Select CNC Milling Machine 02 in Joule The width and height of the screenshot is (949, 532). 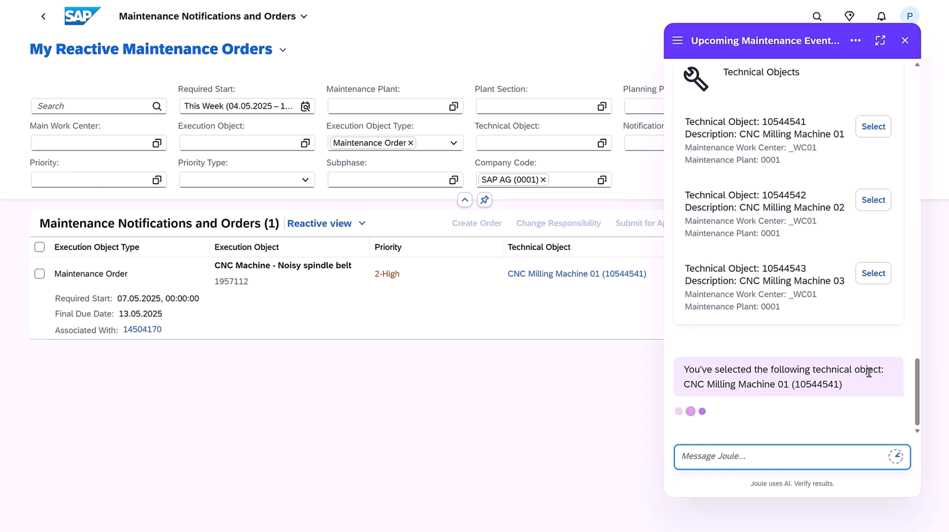pyautogui.click(x=873, y=200)
